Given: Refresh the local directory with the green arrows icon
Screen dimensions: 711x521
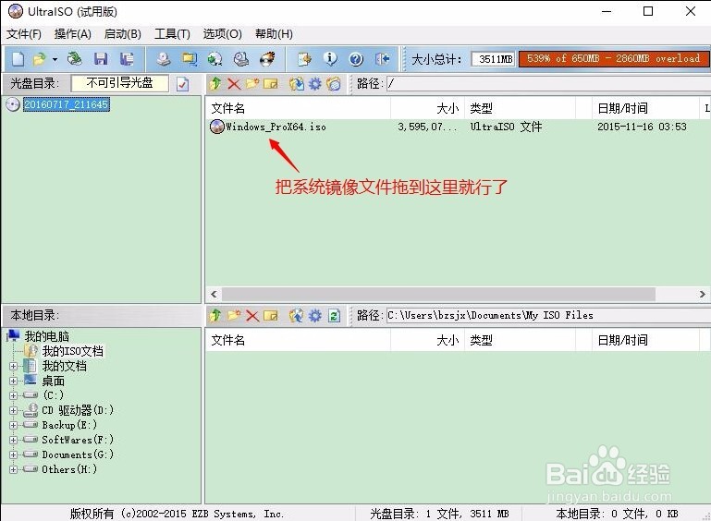Looking at the screenshot, I should pos(335,315).
